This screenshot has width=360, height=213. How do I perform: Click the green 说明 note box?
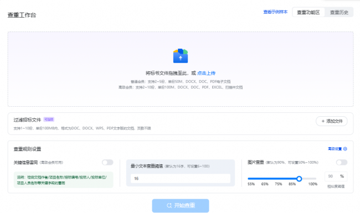click(x=63, y=180)
